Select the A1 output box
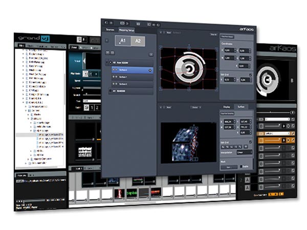 (x=123, y=41)
